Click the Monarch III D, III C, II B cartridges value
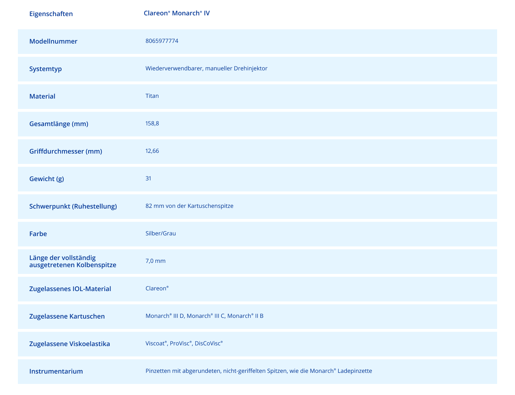 point(205,316)
